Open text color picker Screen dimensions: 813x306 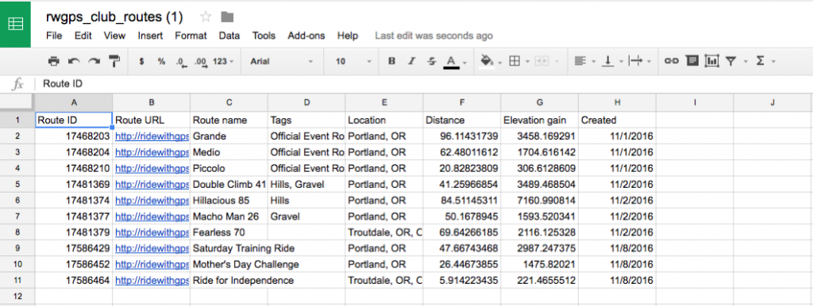tap(451, 62)
